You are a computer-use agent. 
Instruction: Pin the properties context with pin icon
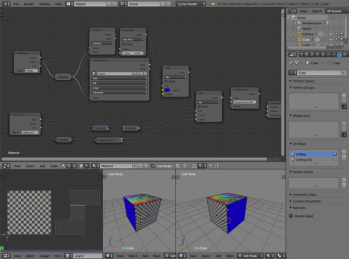point(291,63)
